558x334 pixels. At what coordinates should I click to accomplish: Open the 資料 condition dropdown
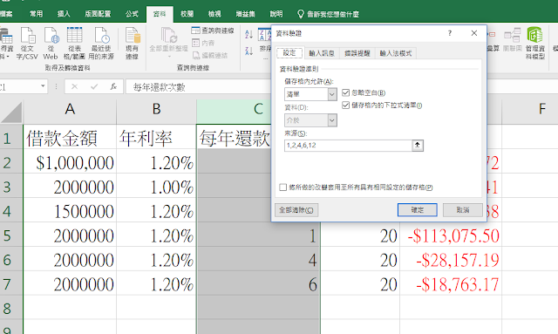point(331,120)
